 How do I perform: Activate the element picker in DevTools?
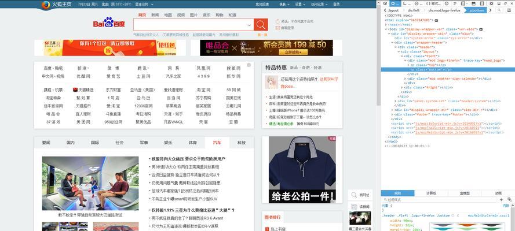click(x=385, y=3)
